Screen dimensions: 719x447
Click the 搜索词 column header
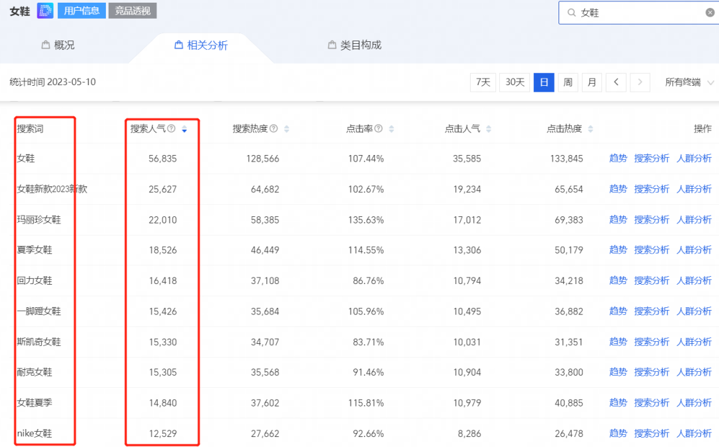(30, 129)
